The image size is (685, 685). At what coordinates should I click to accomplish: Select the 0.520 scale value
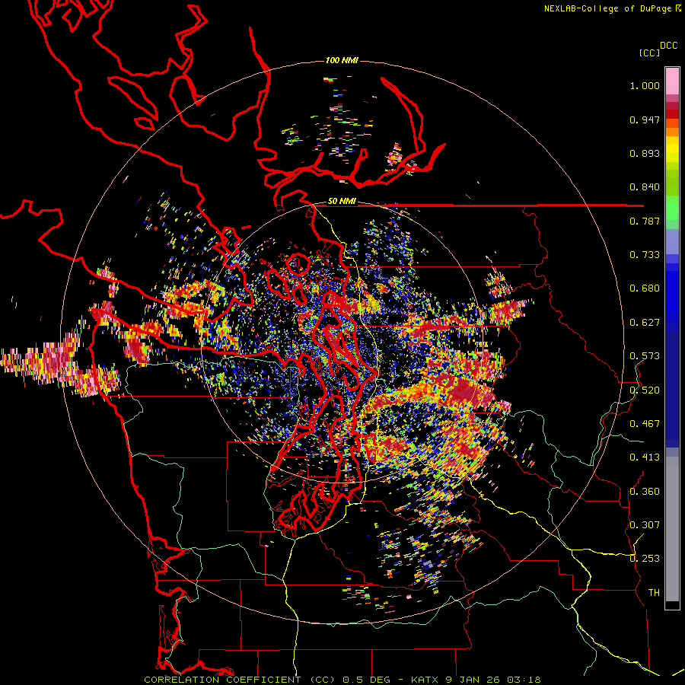tap(645, 390)
